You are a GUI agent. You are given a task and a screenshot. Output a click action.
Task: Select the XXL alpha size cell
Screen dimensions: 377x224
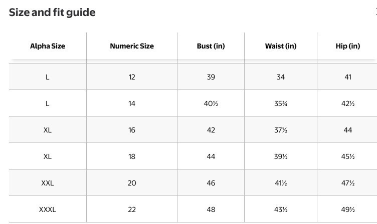pyautogui.click(x=48, y=183)
